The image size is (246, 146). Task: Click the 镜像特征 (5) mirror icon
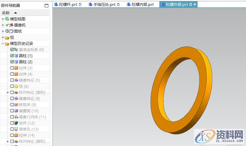tap(16, 80)
